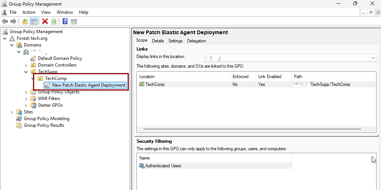Open Help via blue question mark icon
Viewport: 381px width, 190px height.
pyautogui.click(x=65, y=22)
